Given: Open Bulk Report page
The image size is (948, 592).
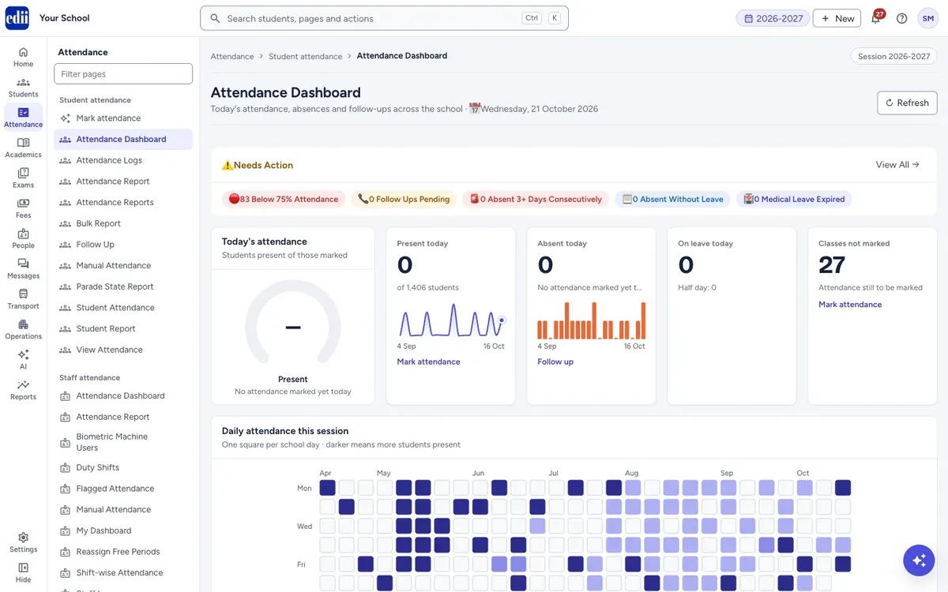Looking at the screenshot, I should (x=123, y=223).
